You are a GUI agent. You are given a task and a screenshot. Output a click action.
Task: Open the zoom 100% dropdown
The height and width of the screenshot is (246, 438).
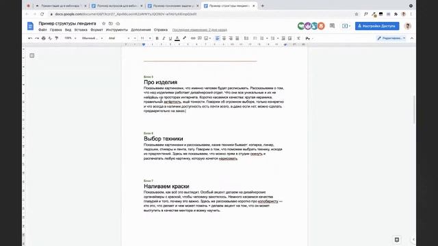(x=70, y=38)
